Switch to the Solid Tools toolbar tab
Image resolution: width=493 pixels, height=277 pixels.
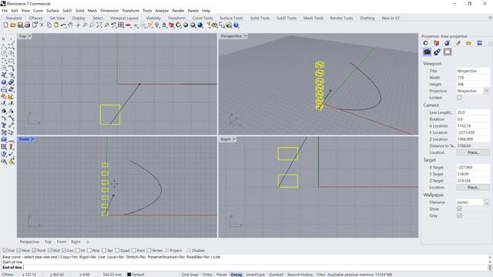point(260,18)
